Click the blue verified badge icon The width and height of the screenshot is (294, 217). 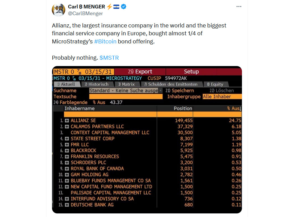(x=123, y=6)
